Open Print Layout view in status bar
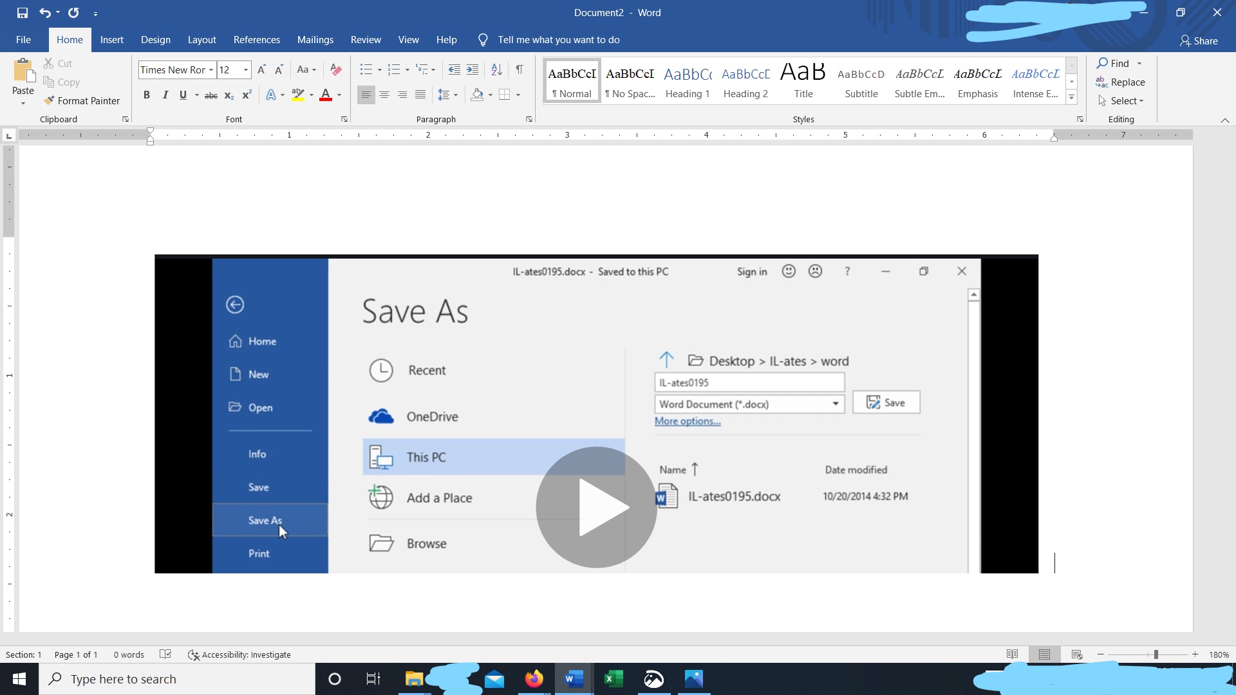 [x=1044, y=654]
